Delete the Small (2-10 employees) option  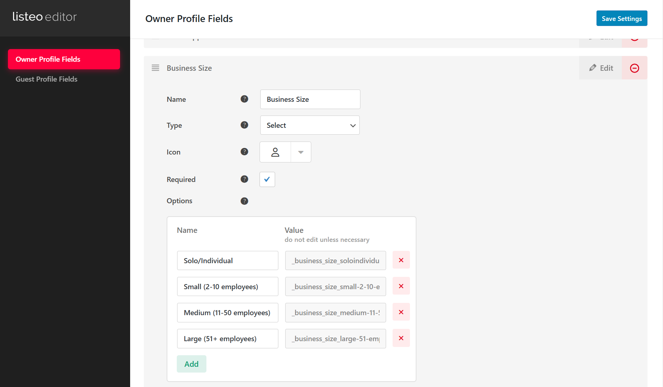pos(401,286)
